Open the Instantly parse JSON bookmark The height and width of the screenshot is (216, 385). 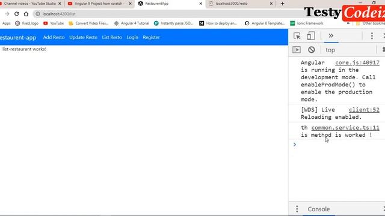[x=174, y=23]
